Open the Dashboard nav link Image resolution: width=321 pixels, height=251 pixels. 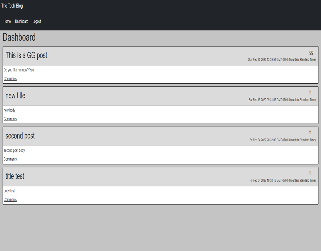click(x=21, y=21)
